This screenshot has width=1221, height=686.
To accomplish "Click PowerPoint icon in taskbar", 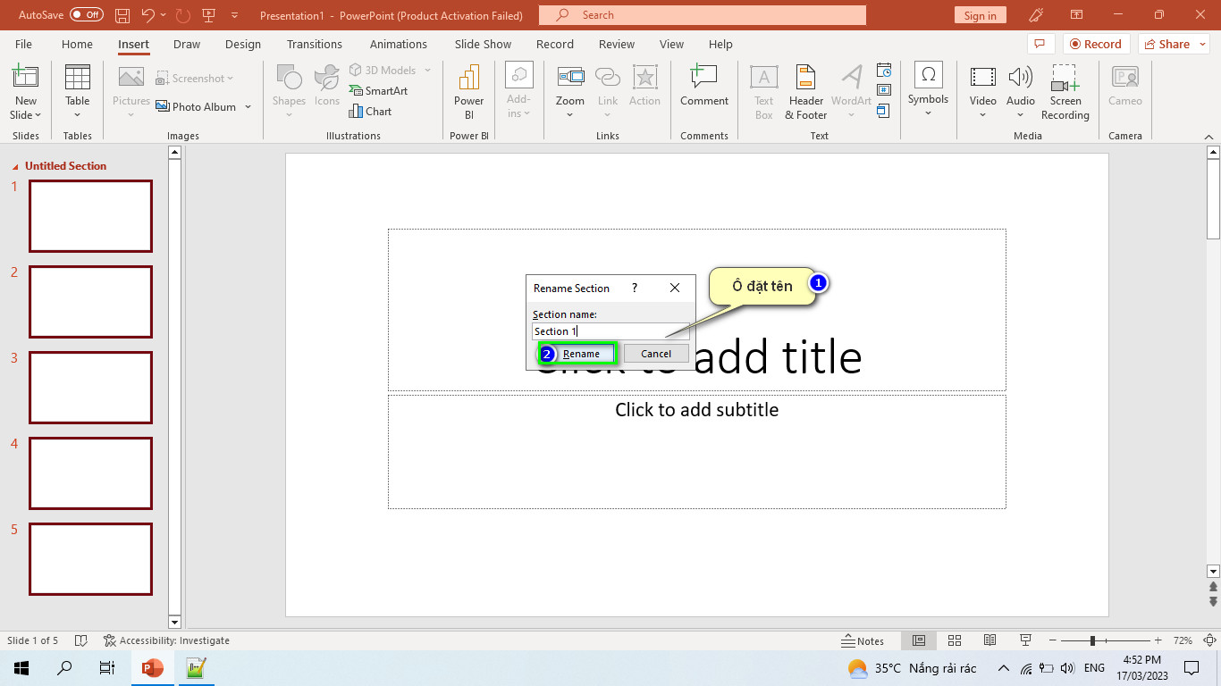I will coord(153,667).
